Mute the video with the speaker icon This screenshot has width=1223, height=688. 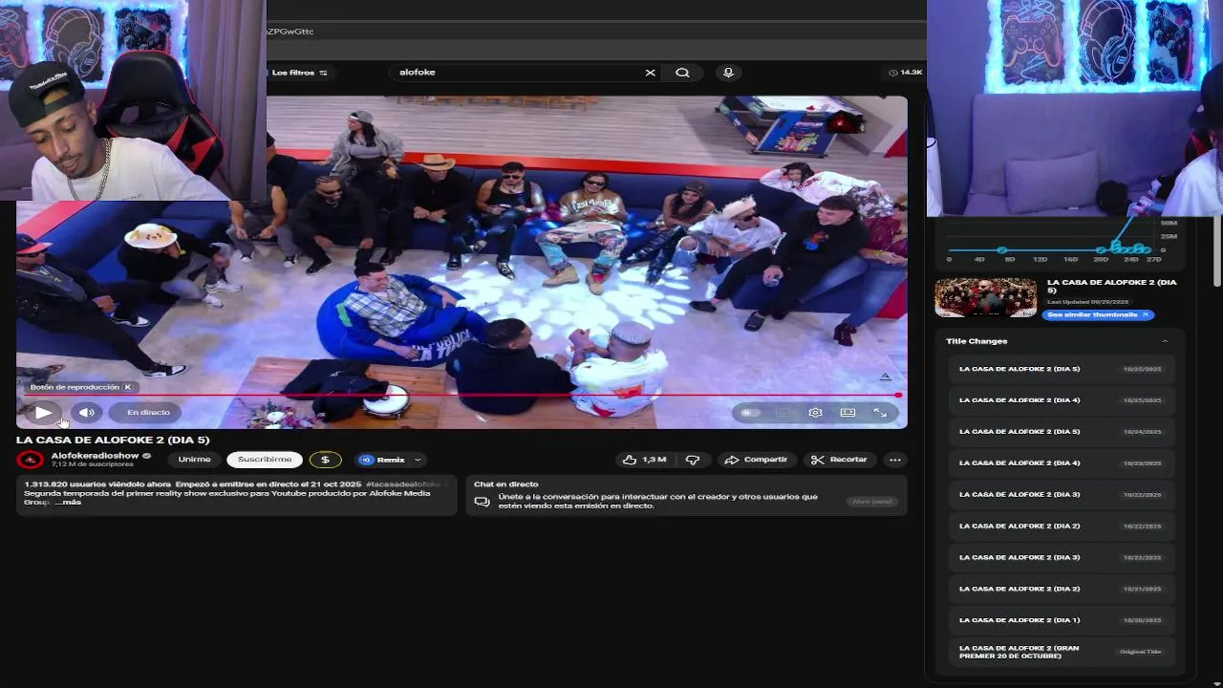[x=87, y=413]
